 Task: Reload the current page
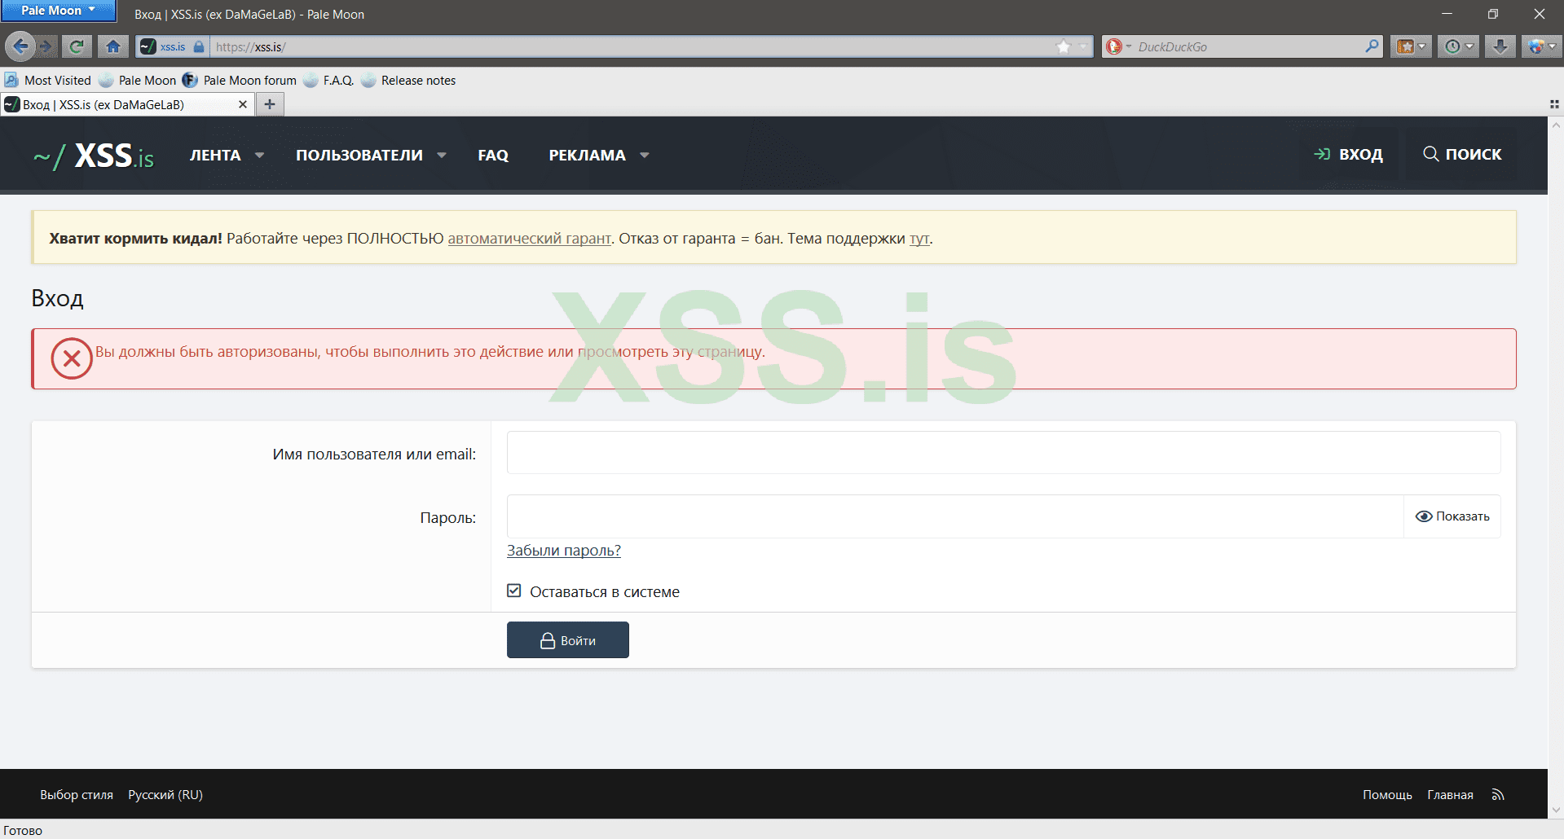click(77, 46)
